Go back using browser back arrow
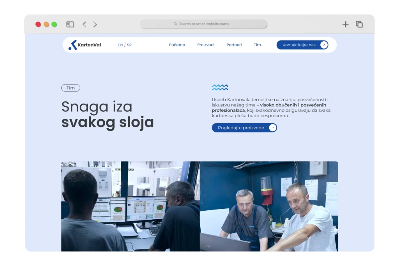 (84, 24)
